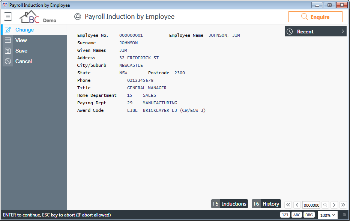350x221 pixels.
Task: Click the record search magnifier icon
Action: pos(325,205)
